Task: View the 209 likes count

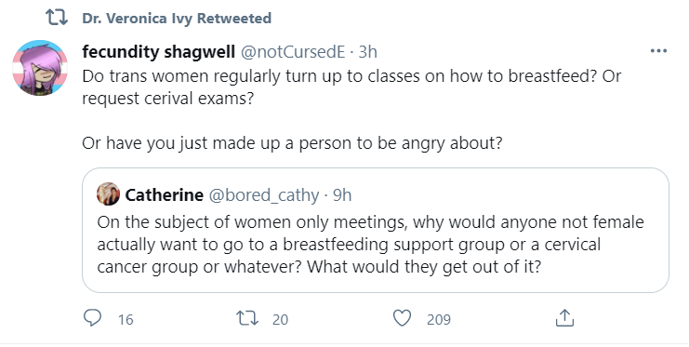Action: (439, 319)
